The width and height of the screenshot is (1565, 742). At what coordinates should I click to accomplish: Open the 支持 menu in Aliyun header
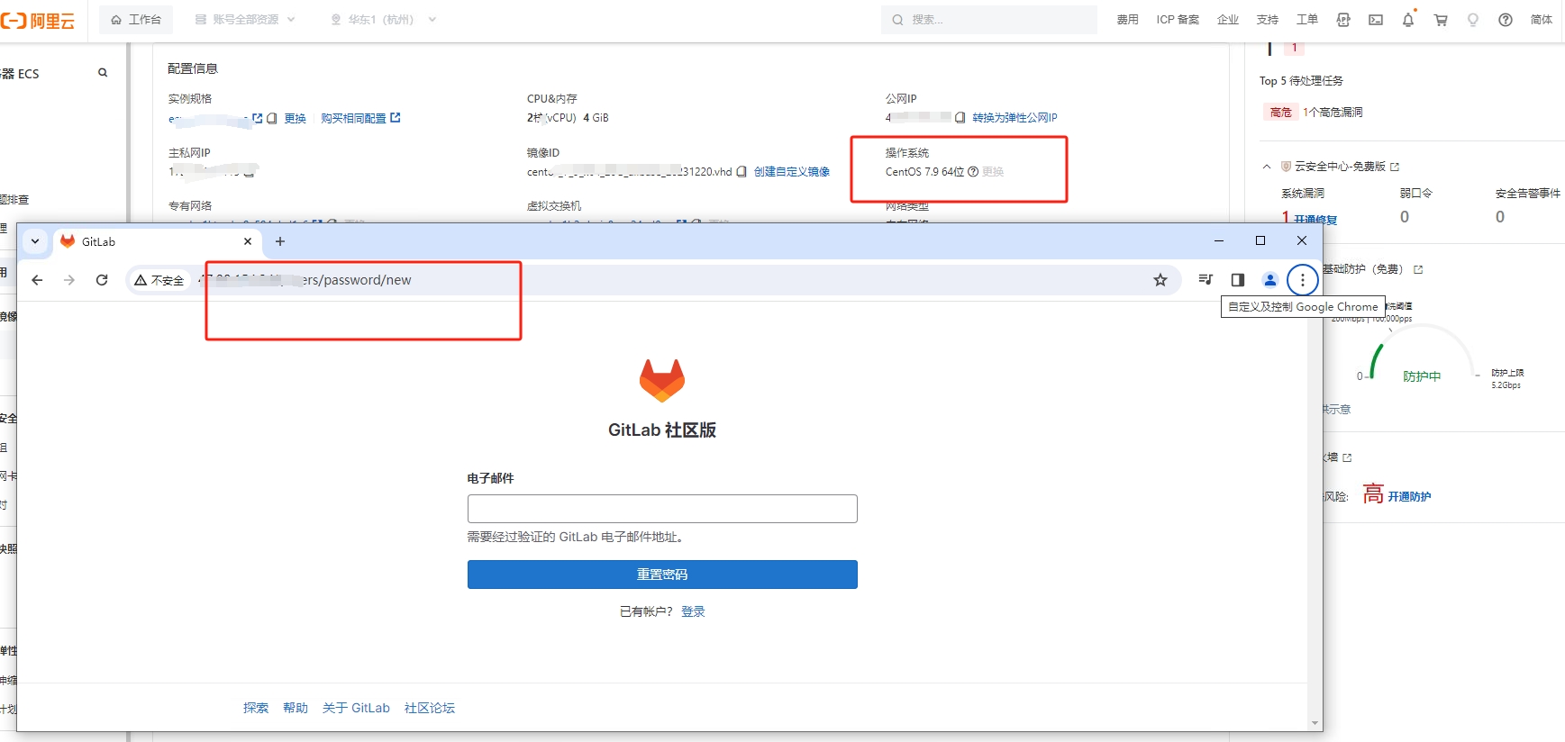[1268, 20]
